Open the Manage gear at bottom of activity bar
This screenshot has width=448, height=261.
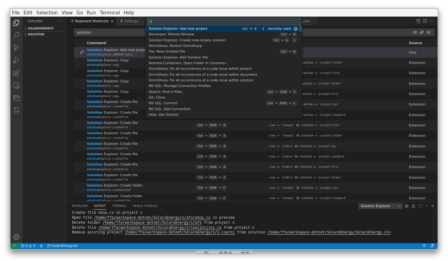click(16, 237)
